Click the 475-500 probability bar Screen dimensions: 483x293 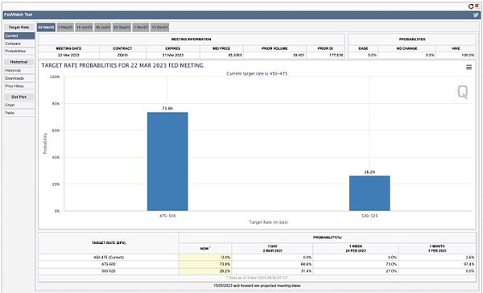click(x=167, y=162)
